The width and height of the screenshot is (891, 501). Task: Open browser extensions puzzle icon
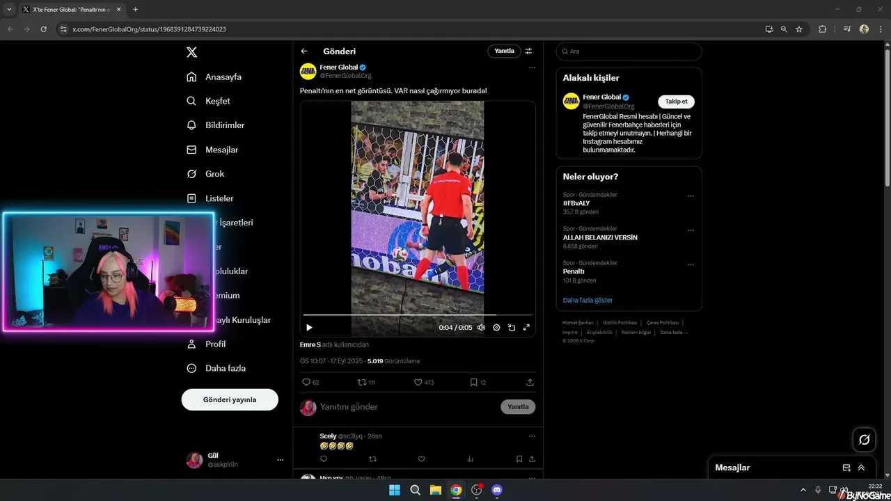(823, 29)
